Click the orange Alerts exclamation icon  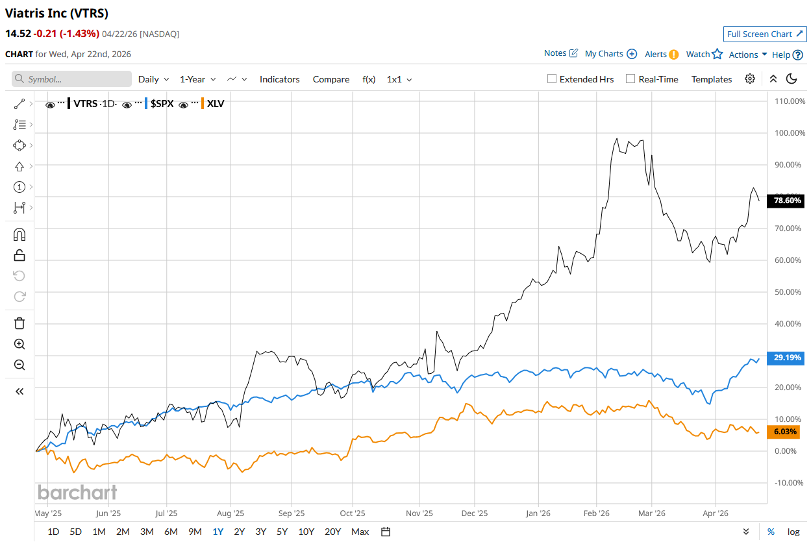[674, 55]
